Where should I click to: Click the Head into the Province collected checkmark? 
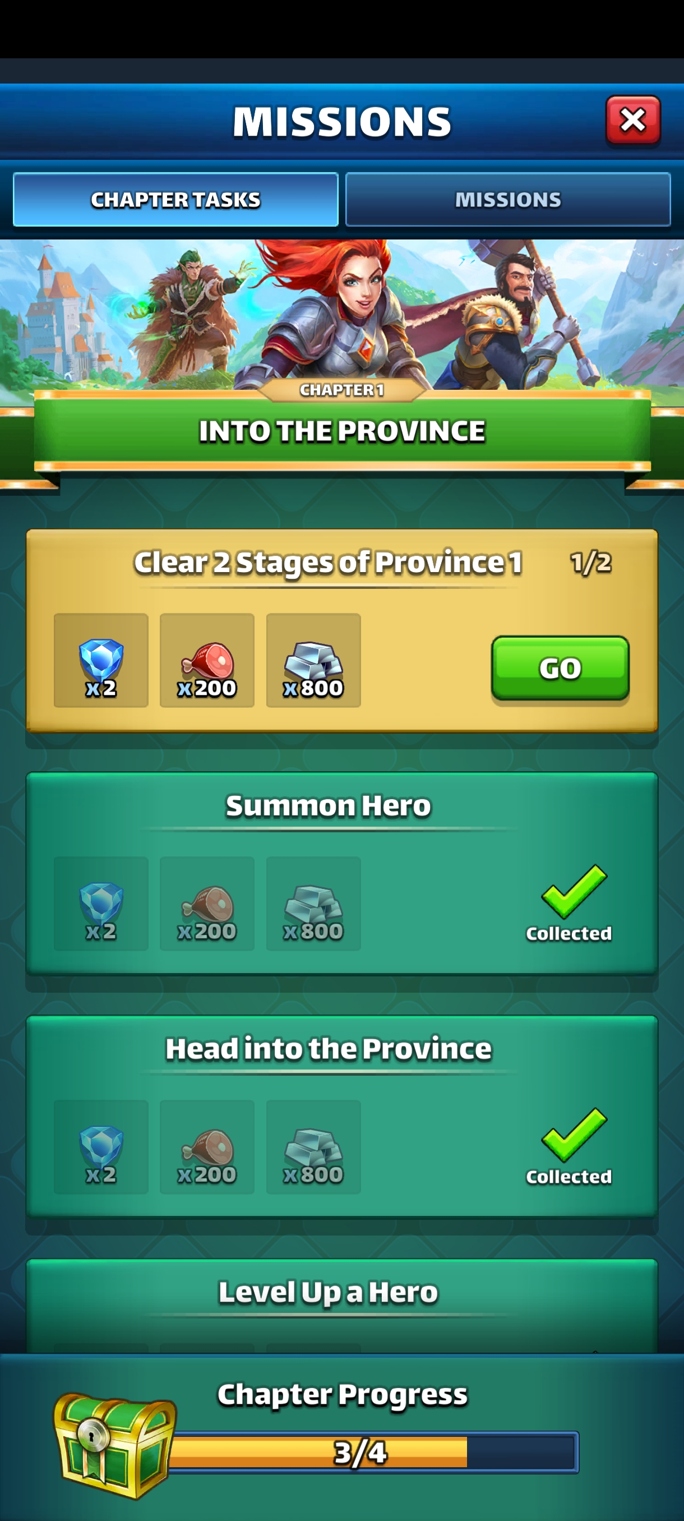click(574, 1135)
